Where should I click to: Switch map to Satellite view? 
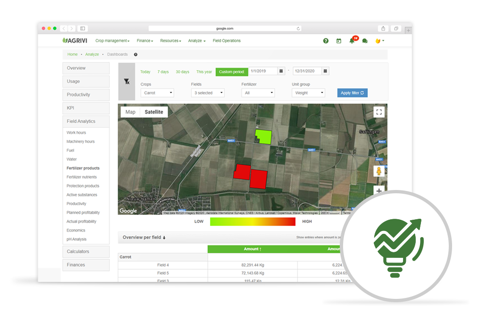154,112
